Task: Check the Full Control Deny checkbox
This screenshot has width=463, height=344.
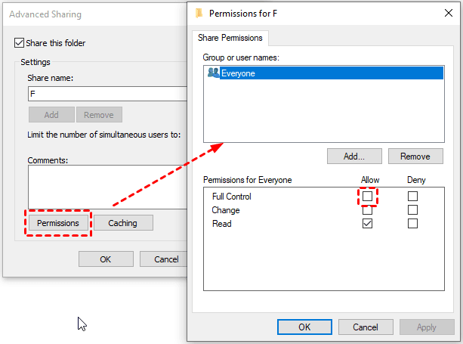Action: click(412, 197)
